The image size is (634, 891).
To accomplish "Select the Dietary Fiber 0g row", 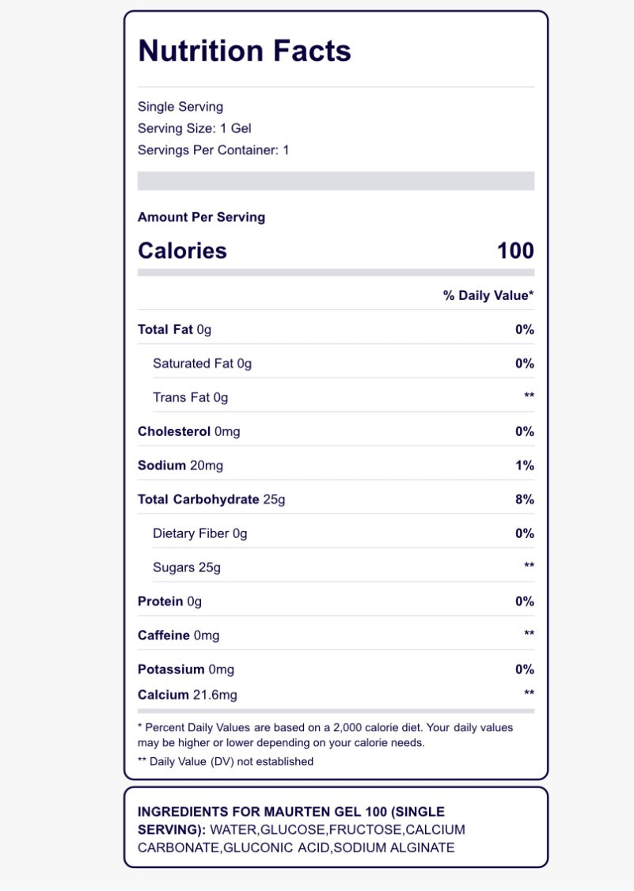I will click(344, 533).
